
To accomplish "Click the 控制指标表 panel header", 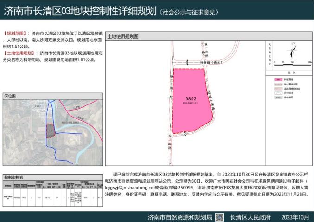I will pos(14,177).
